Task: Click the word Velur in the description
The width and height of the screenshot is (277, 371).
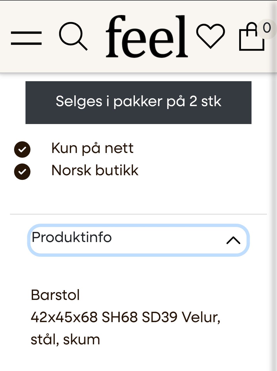Action: 201,317
